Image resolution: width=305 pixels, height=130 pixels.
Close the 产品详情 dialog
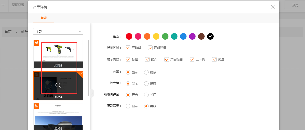273,7
